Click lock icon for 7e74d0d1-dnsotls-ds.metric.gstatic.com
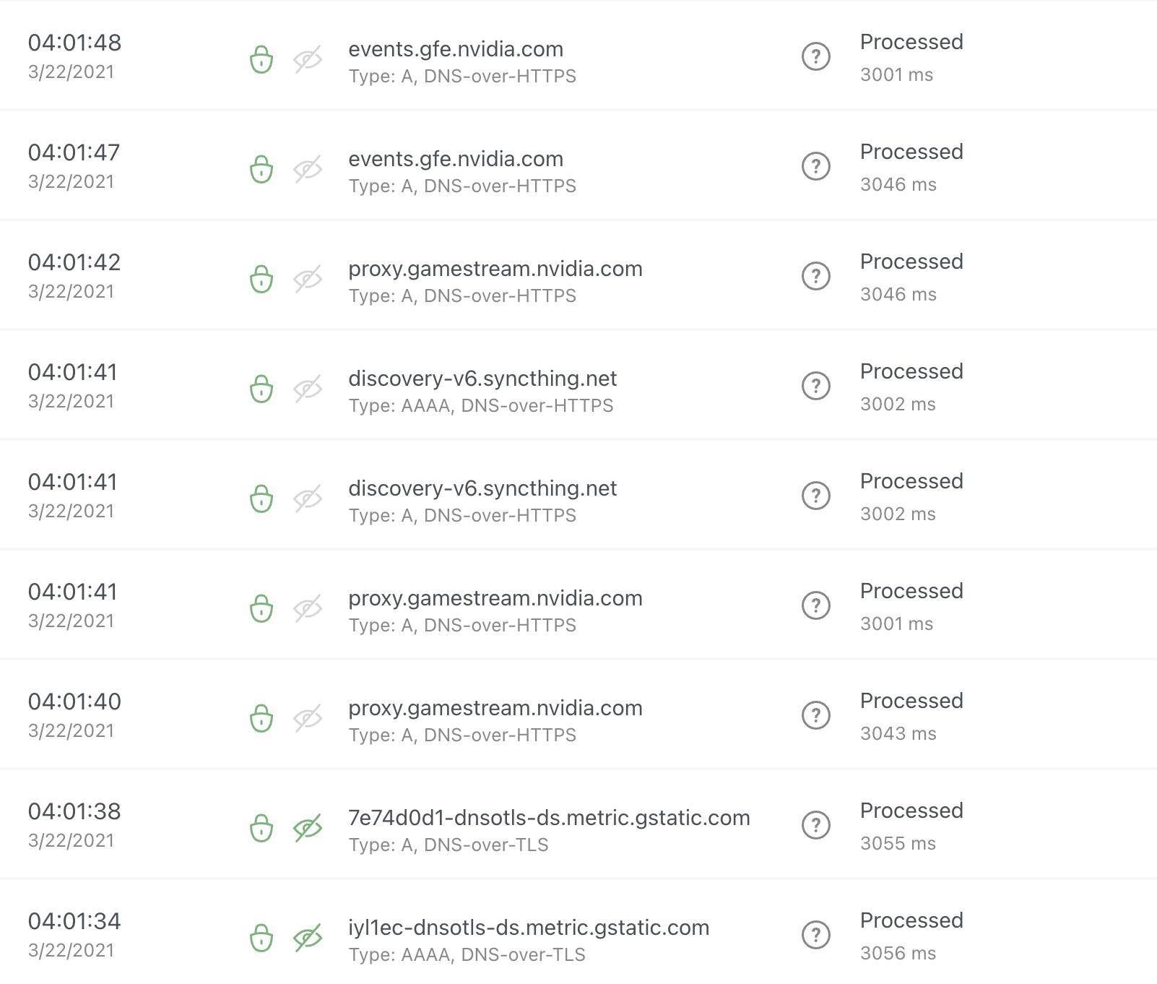 click(x=261, y=828)
